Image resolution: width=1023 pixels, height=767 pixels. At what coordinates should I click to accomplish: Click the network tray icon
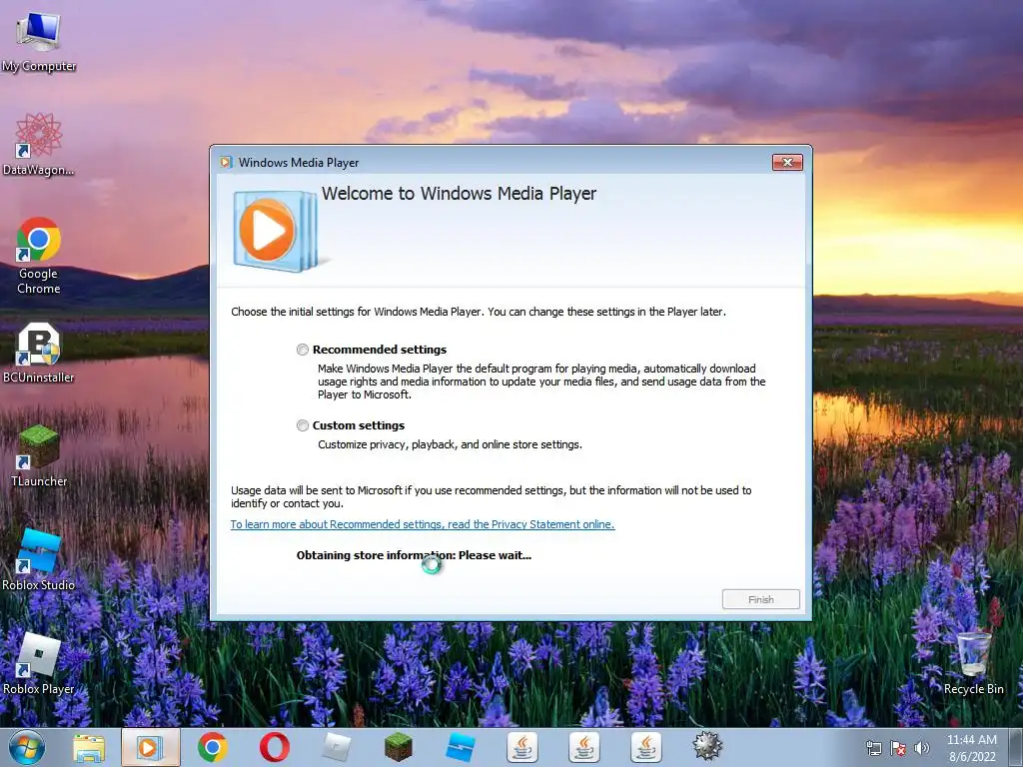[873, 748]
